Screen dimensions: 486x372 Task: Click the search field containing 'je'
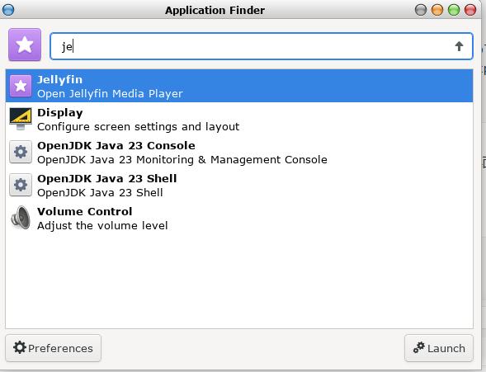[x=262, y=46]
